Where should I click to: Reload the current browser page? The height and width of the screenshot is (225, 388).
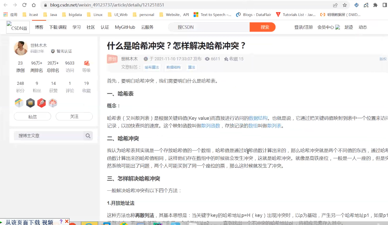pos(24,5)
